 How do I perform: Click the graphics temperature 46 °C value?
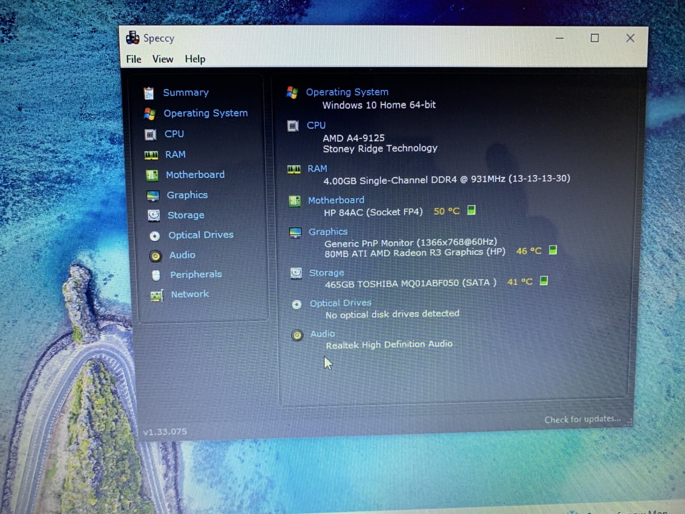[x=529, y=251]
